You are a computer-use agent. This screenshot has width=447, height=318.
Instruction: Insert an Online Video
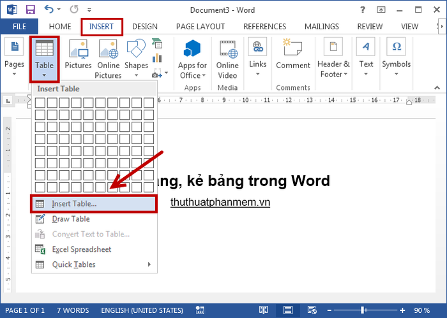[x=227, y=59]
